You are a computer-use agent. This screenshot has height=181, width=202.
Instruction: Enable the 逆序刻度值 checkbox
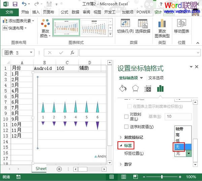(126, 127)
